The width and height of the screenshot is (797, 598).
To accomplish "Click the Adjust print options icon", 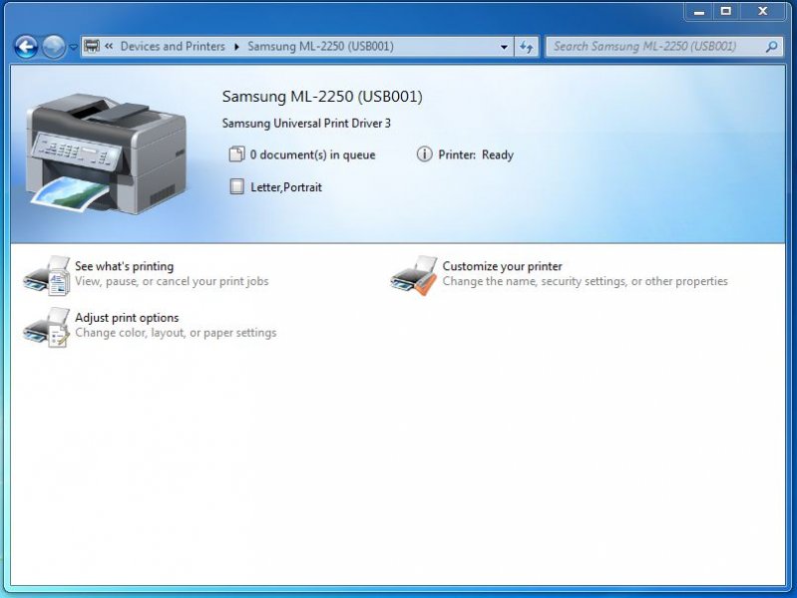I will click(x=46, y=328).
